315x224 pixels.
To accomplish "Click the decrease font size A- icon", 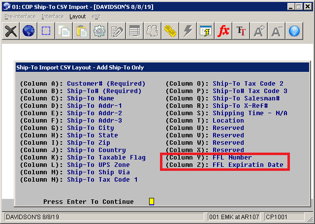I will [x=277, y=31].
